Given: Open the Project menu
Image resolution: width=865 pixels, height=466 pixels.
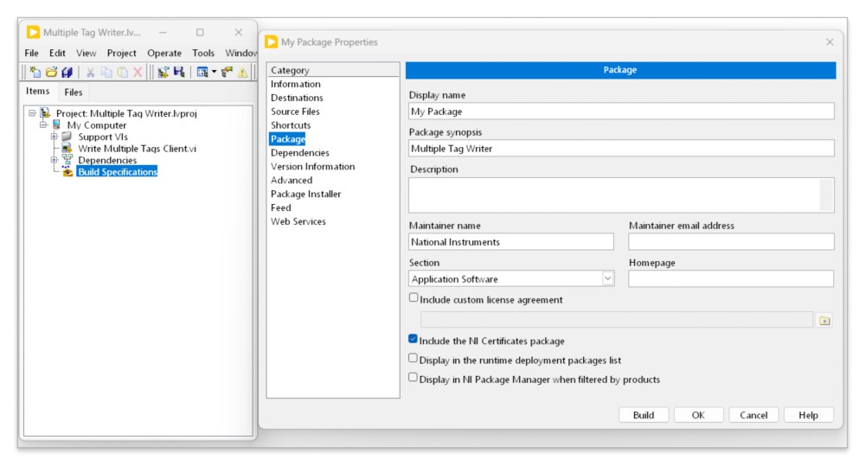Looking at the screenshot, I should pyautogui.click(x=121, y=53).
